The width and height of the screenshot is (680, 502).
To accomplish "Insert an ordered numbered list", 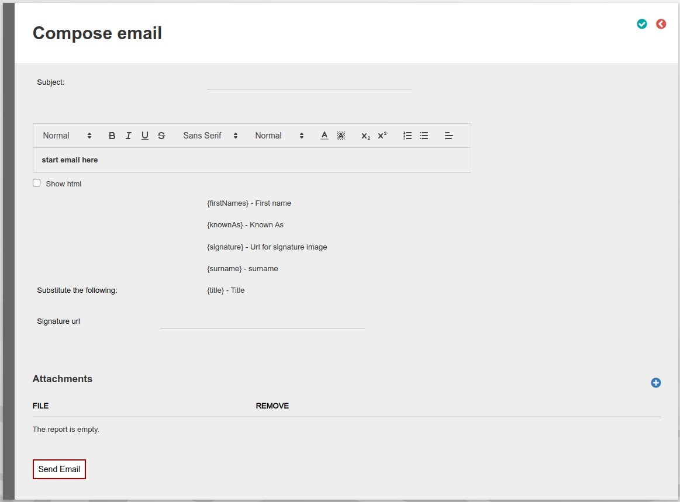I will pyautogui.click(x=407, y=136).
